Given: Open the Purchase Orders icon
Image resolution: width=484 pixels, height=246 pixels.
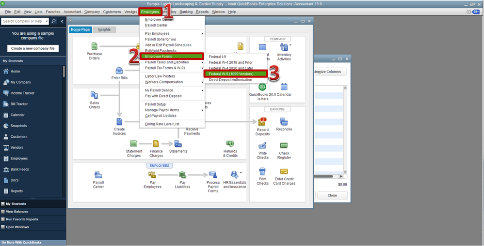Looking at the screenshot, I should coord(95,46).
